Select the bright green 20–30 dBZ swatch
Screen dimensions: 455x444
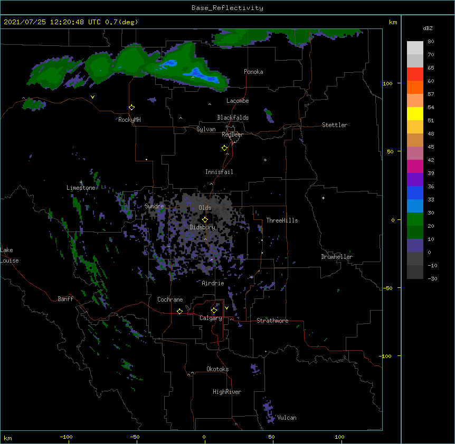(415, 219)
